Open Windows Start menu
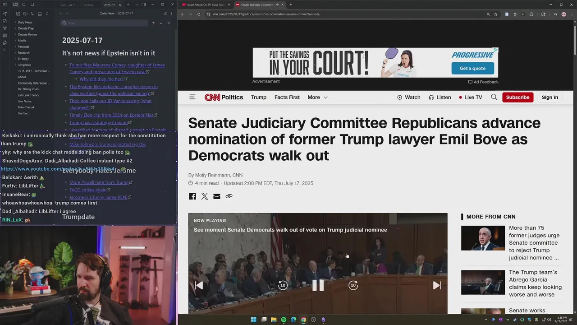The width and height of the screenshot is (577, 325). 254,320
